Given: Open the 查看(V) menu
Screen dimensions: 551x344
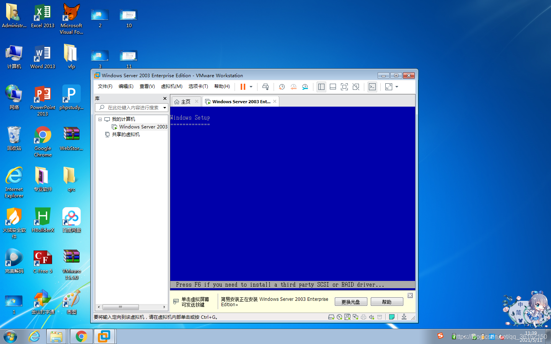Looking at the screenshot, I should point(147,86).
